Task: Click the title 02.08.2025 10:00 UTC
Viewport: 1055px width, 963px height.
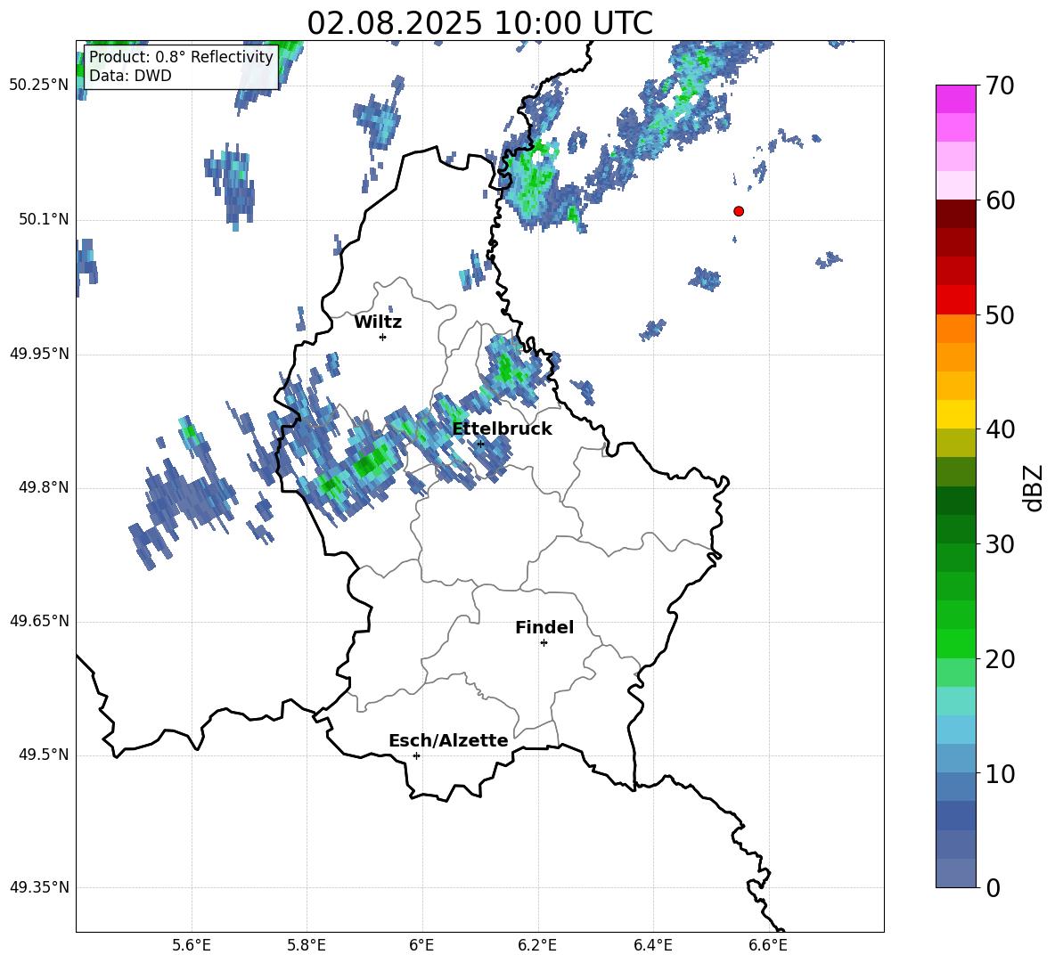Action: pyautogui.click(x=479, y=23)
